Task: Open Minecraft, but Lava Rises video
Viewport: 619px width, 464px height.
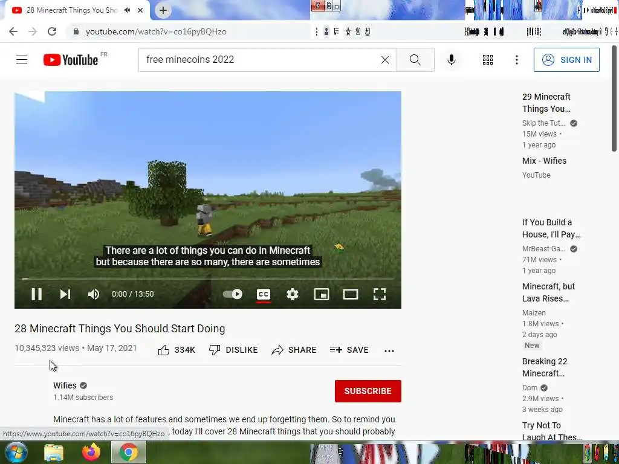Action: 548,292
